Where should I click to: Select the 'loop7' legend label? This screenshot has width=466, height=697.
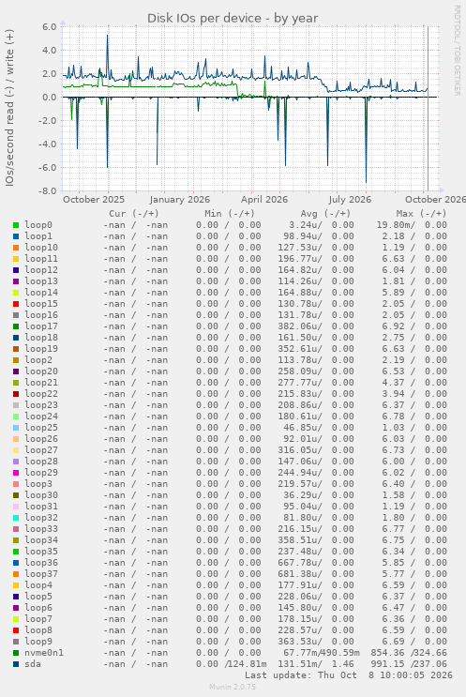tap(38, 619)
